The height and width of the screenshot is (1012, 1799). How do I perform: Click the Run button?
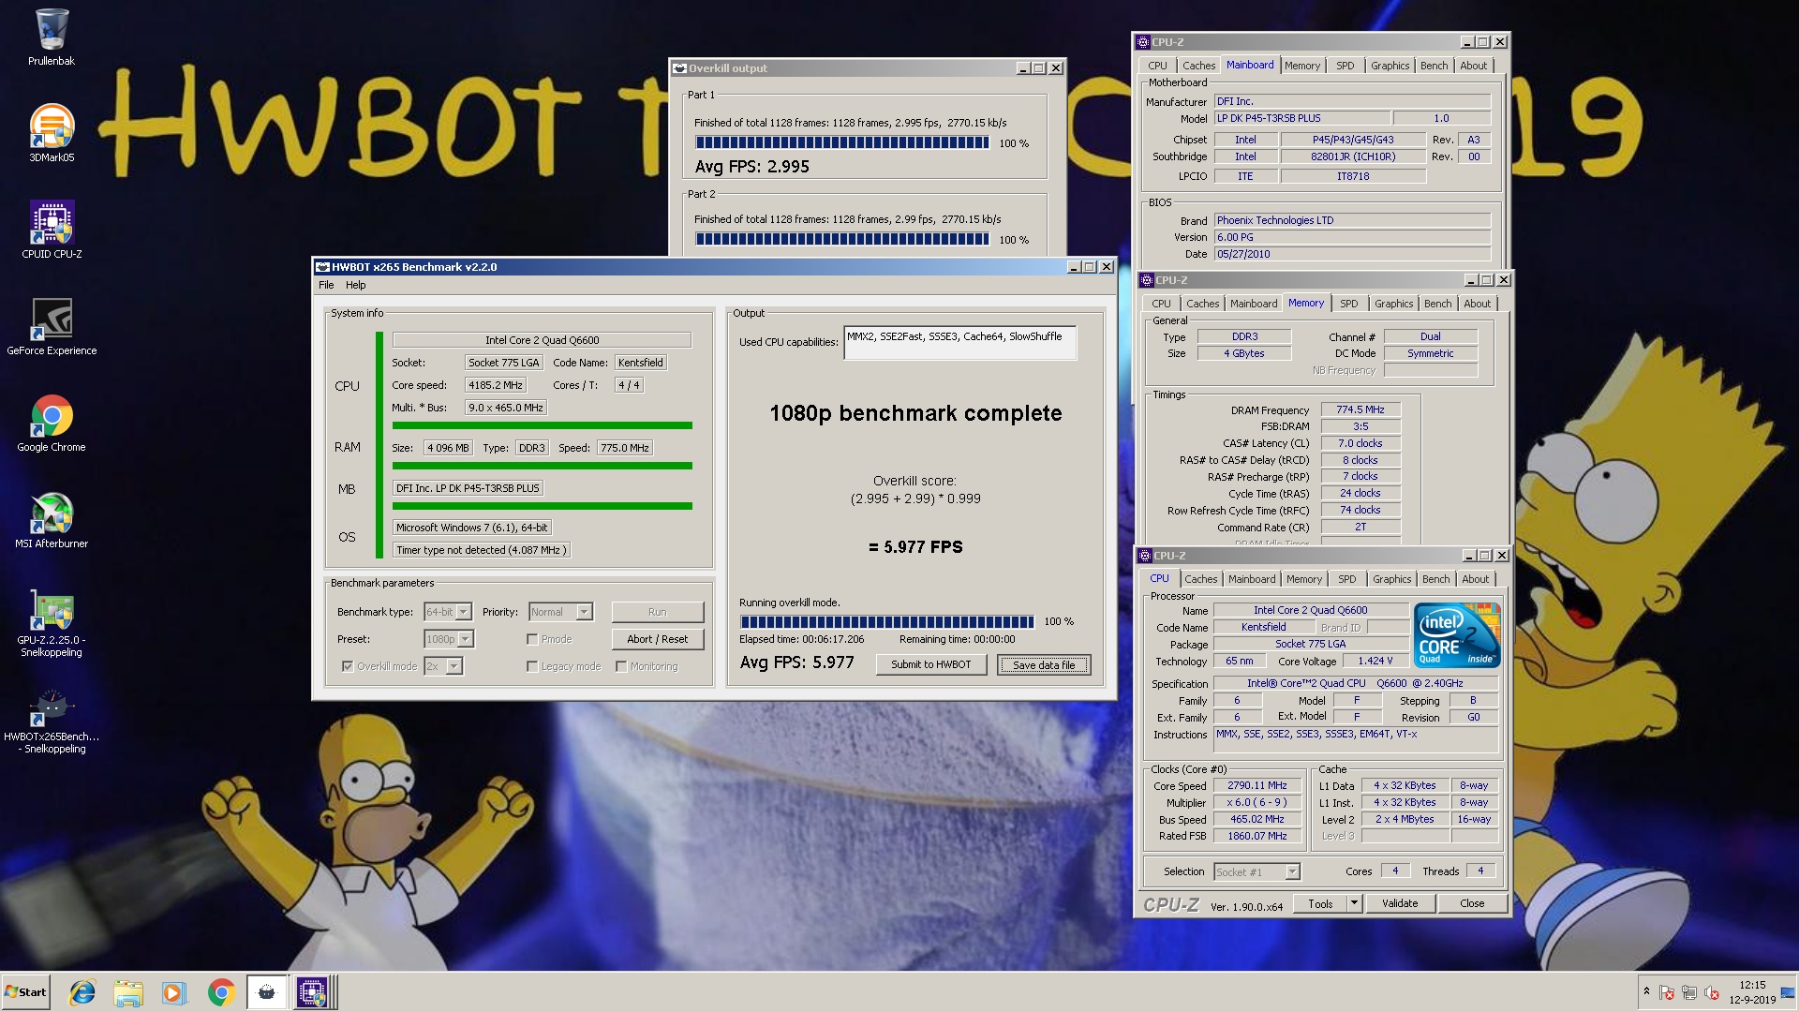(657, 612)
